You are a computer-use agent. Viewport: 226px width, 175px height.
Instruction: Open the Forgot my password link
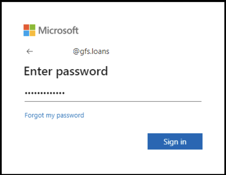pos(54,115)
